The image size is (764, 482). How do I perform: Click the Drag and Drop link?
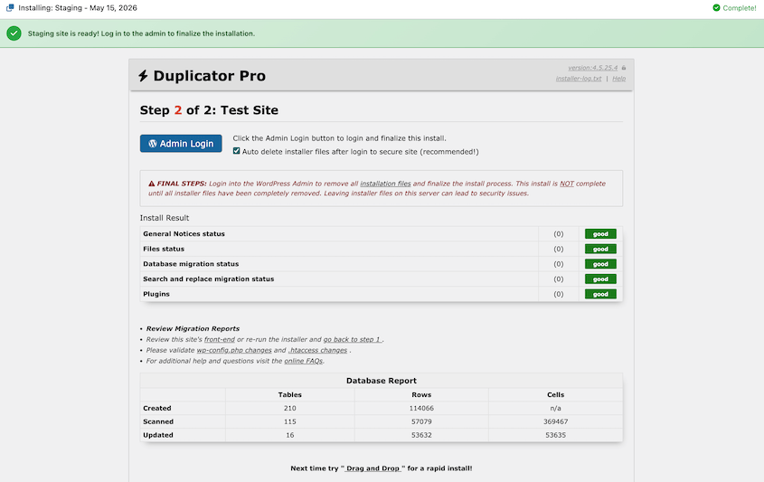tap(373, 468)
